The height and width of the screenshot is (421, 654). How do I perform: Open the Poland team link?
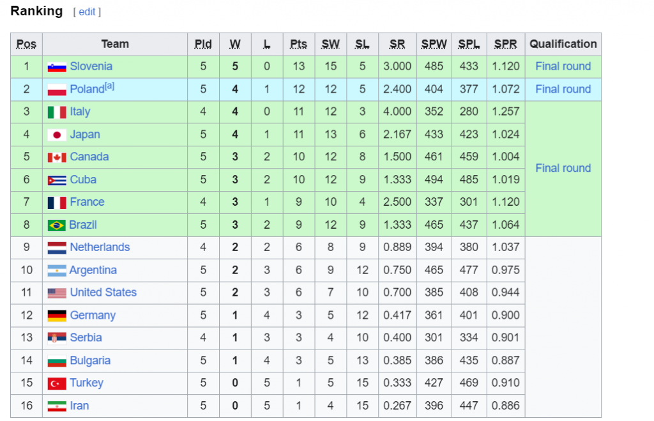pyautogui.click(x=87, y=89)
